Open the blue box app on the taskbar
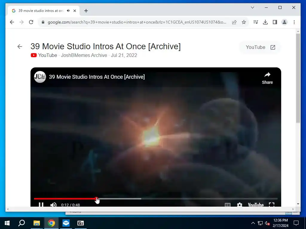The width and height of the screenshot is (306, 229). click(66, 223)
